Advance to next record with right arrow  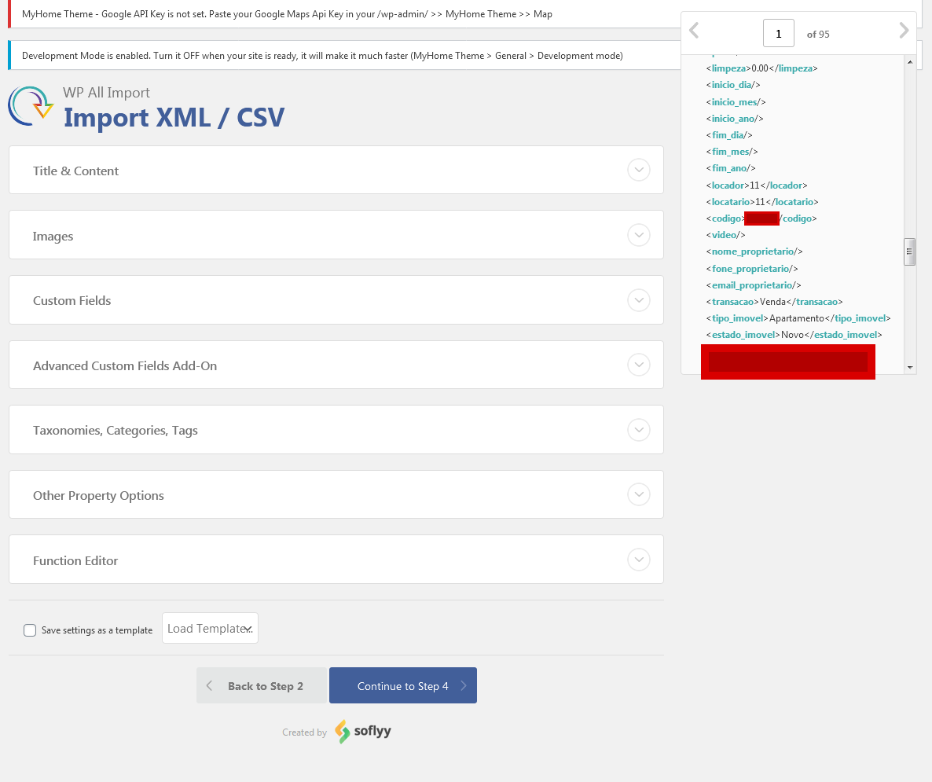point(904,30)
